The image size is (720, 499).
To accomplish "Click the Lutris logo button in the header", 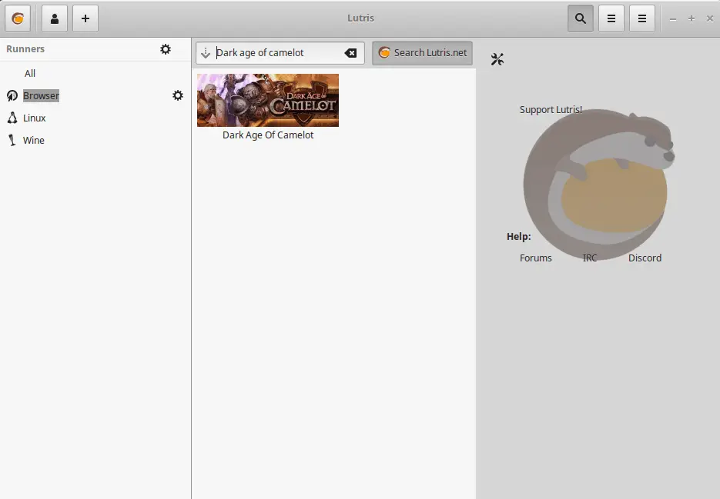I will click(18, 18).
